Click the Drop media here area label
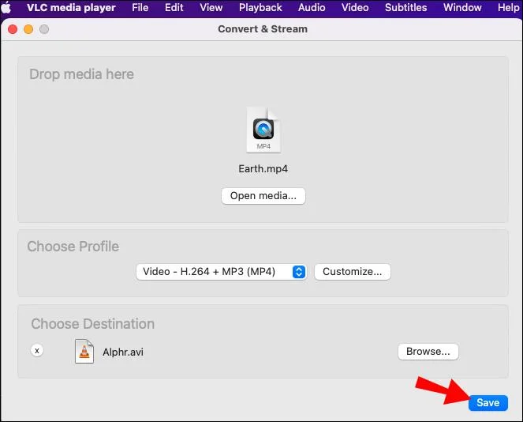The image size is (523, 422). (x=81, y=74)
